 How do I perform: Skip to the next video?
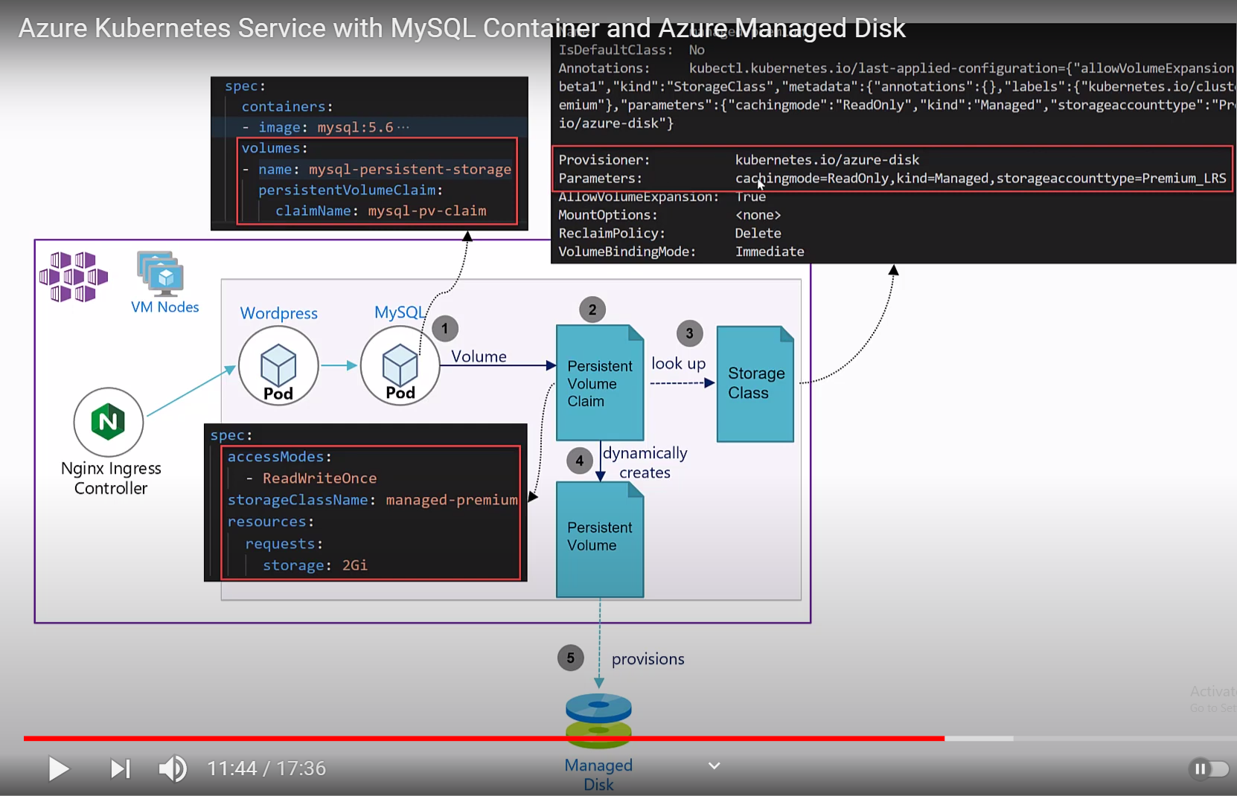(121, 768)
